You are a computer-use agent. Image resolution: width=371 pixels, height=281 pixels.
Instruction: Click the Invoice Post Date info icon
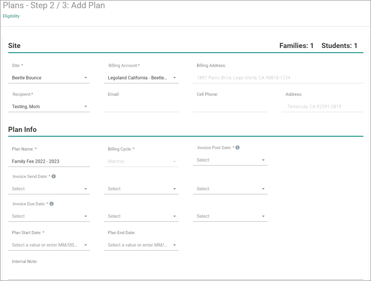point(238,147)
